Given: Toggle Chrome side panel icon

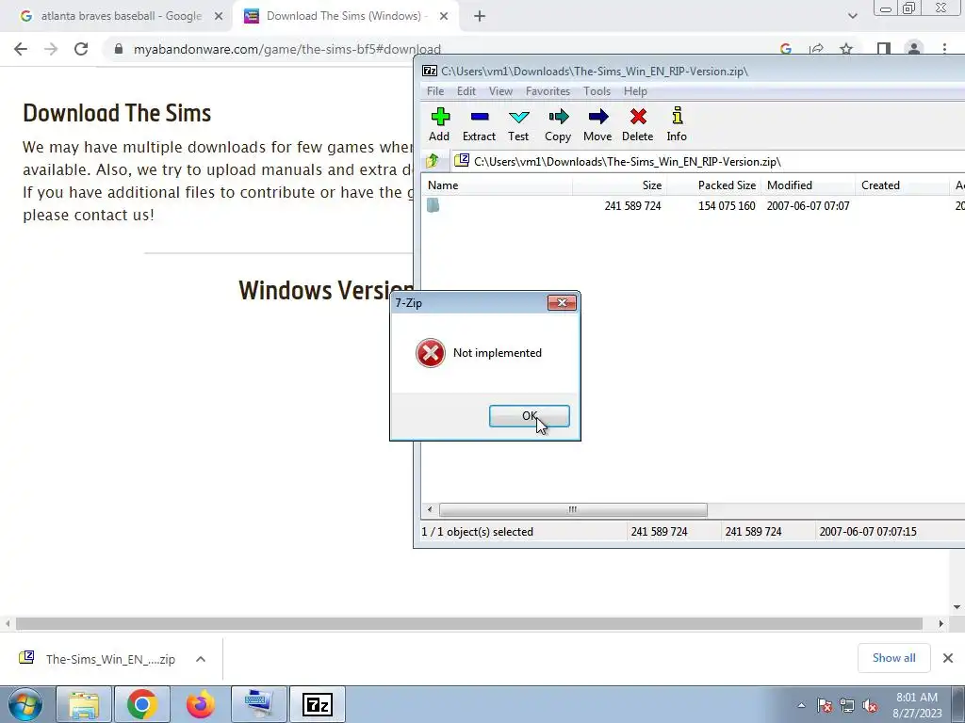Looking at the screenshot, I should [x=884, y=49].
